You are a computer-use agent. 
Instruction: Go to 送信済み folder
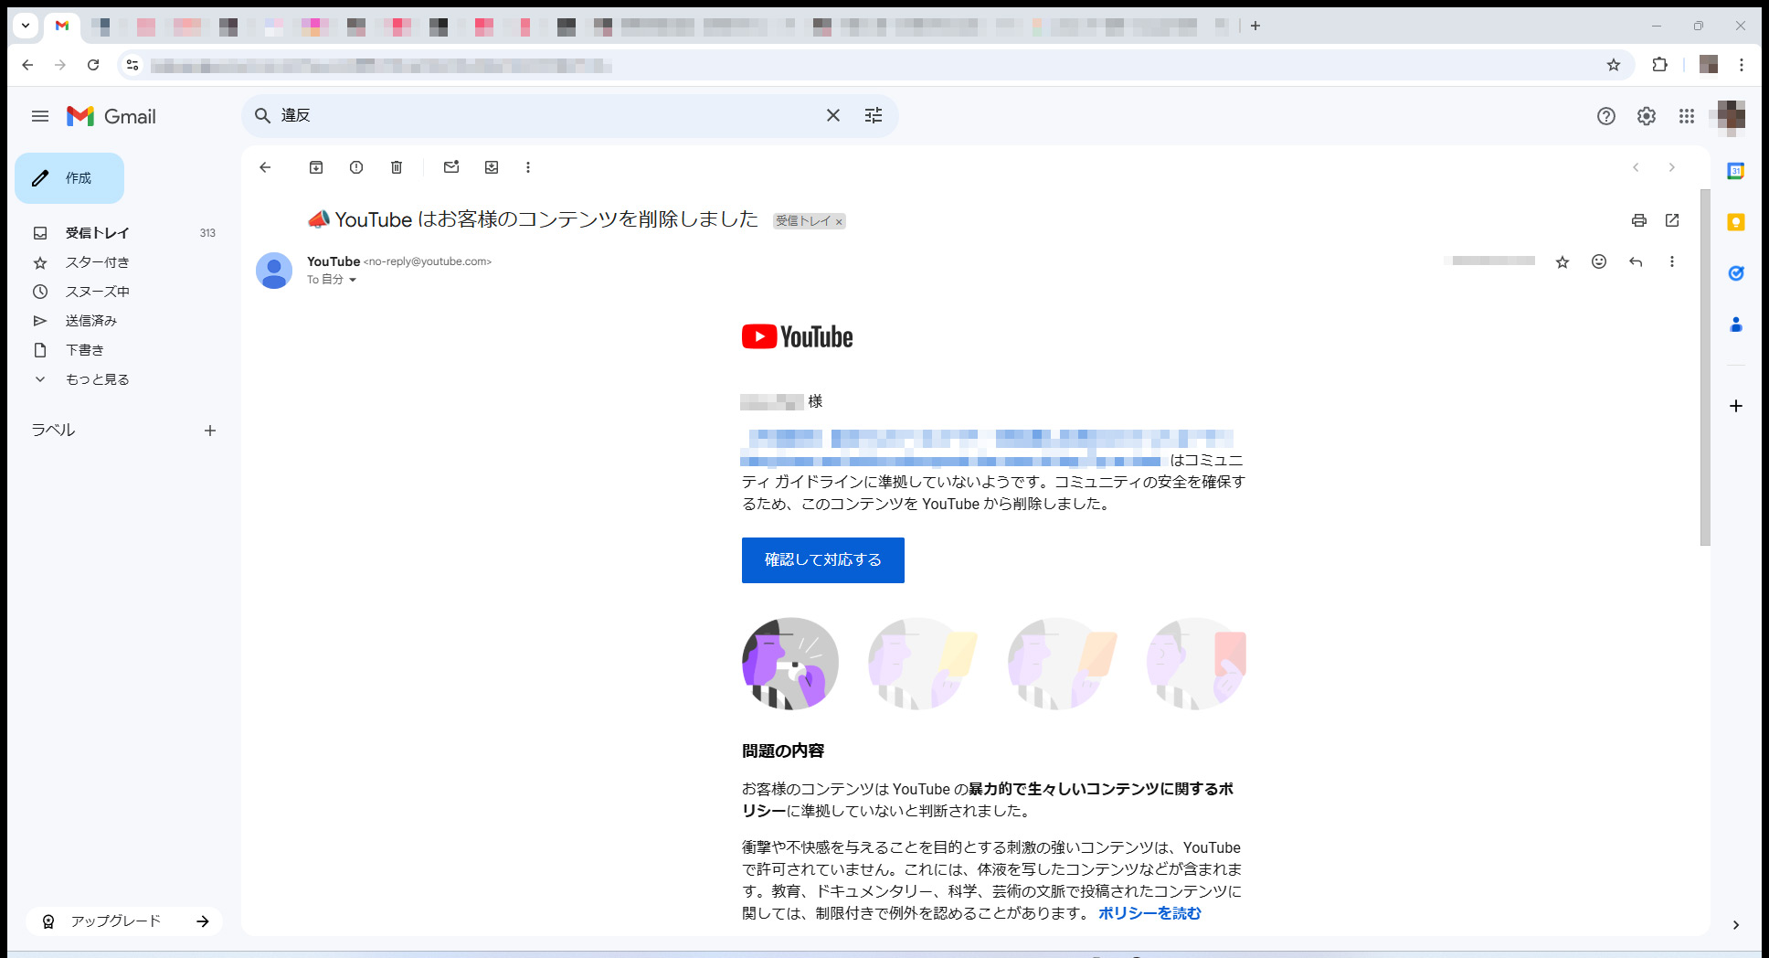(x=91, y=321)
